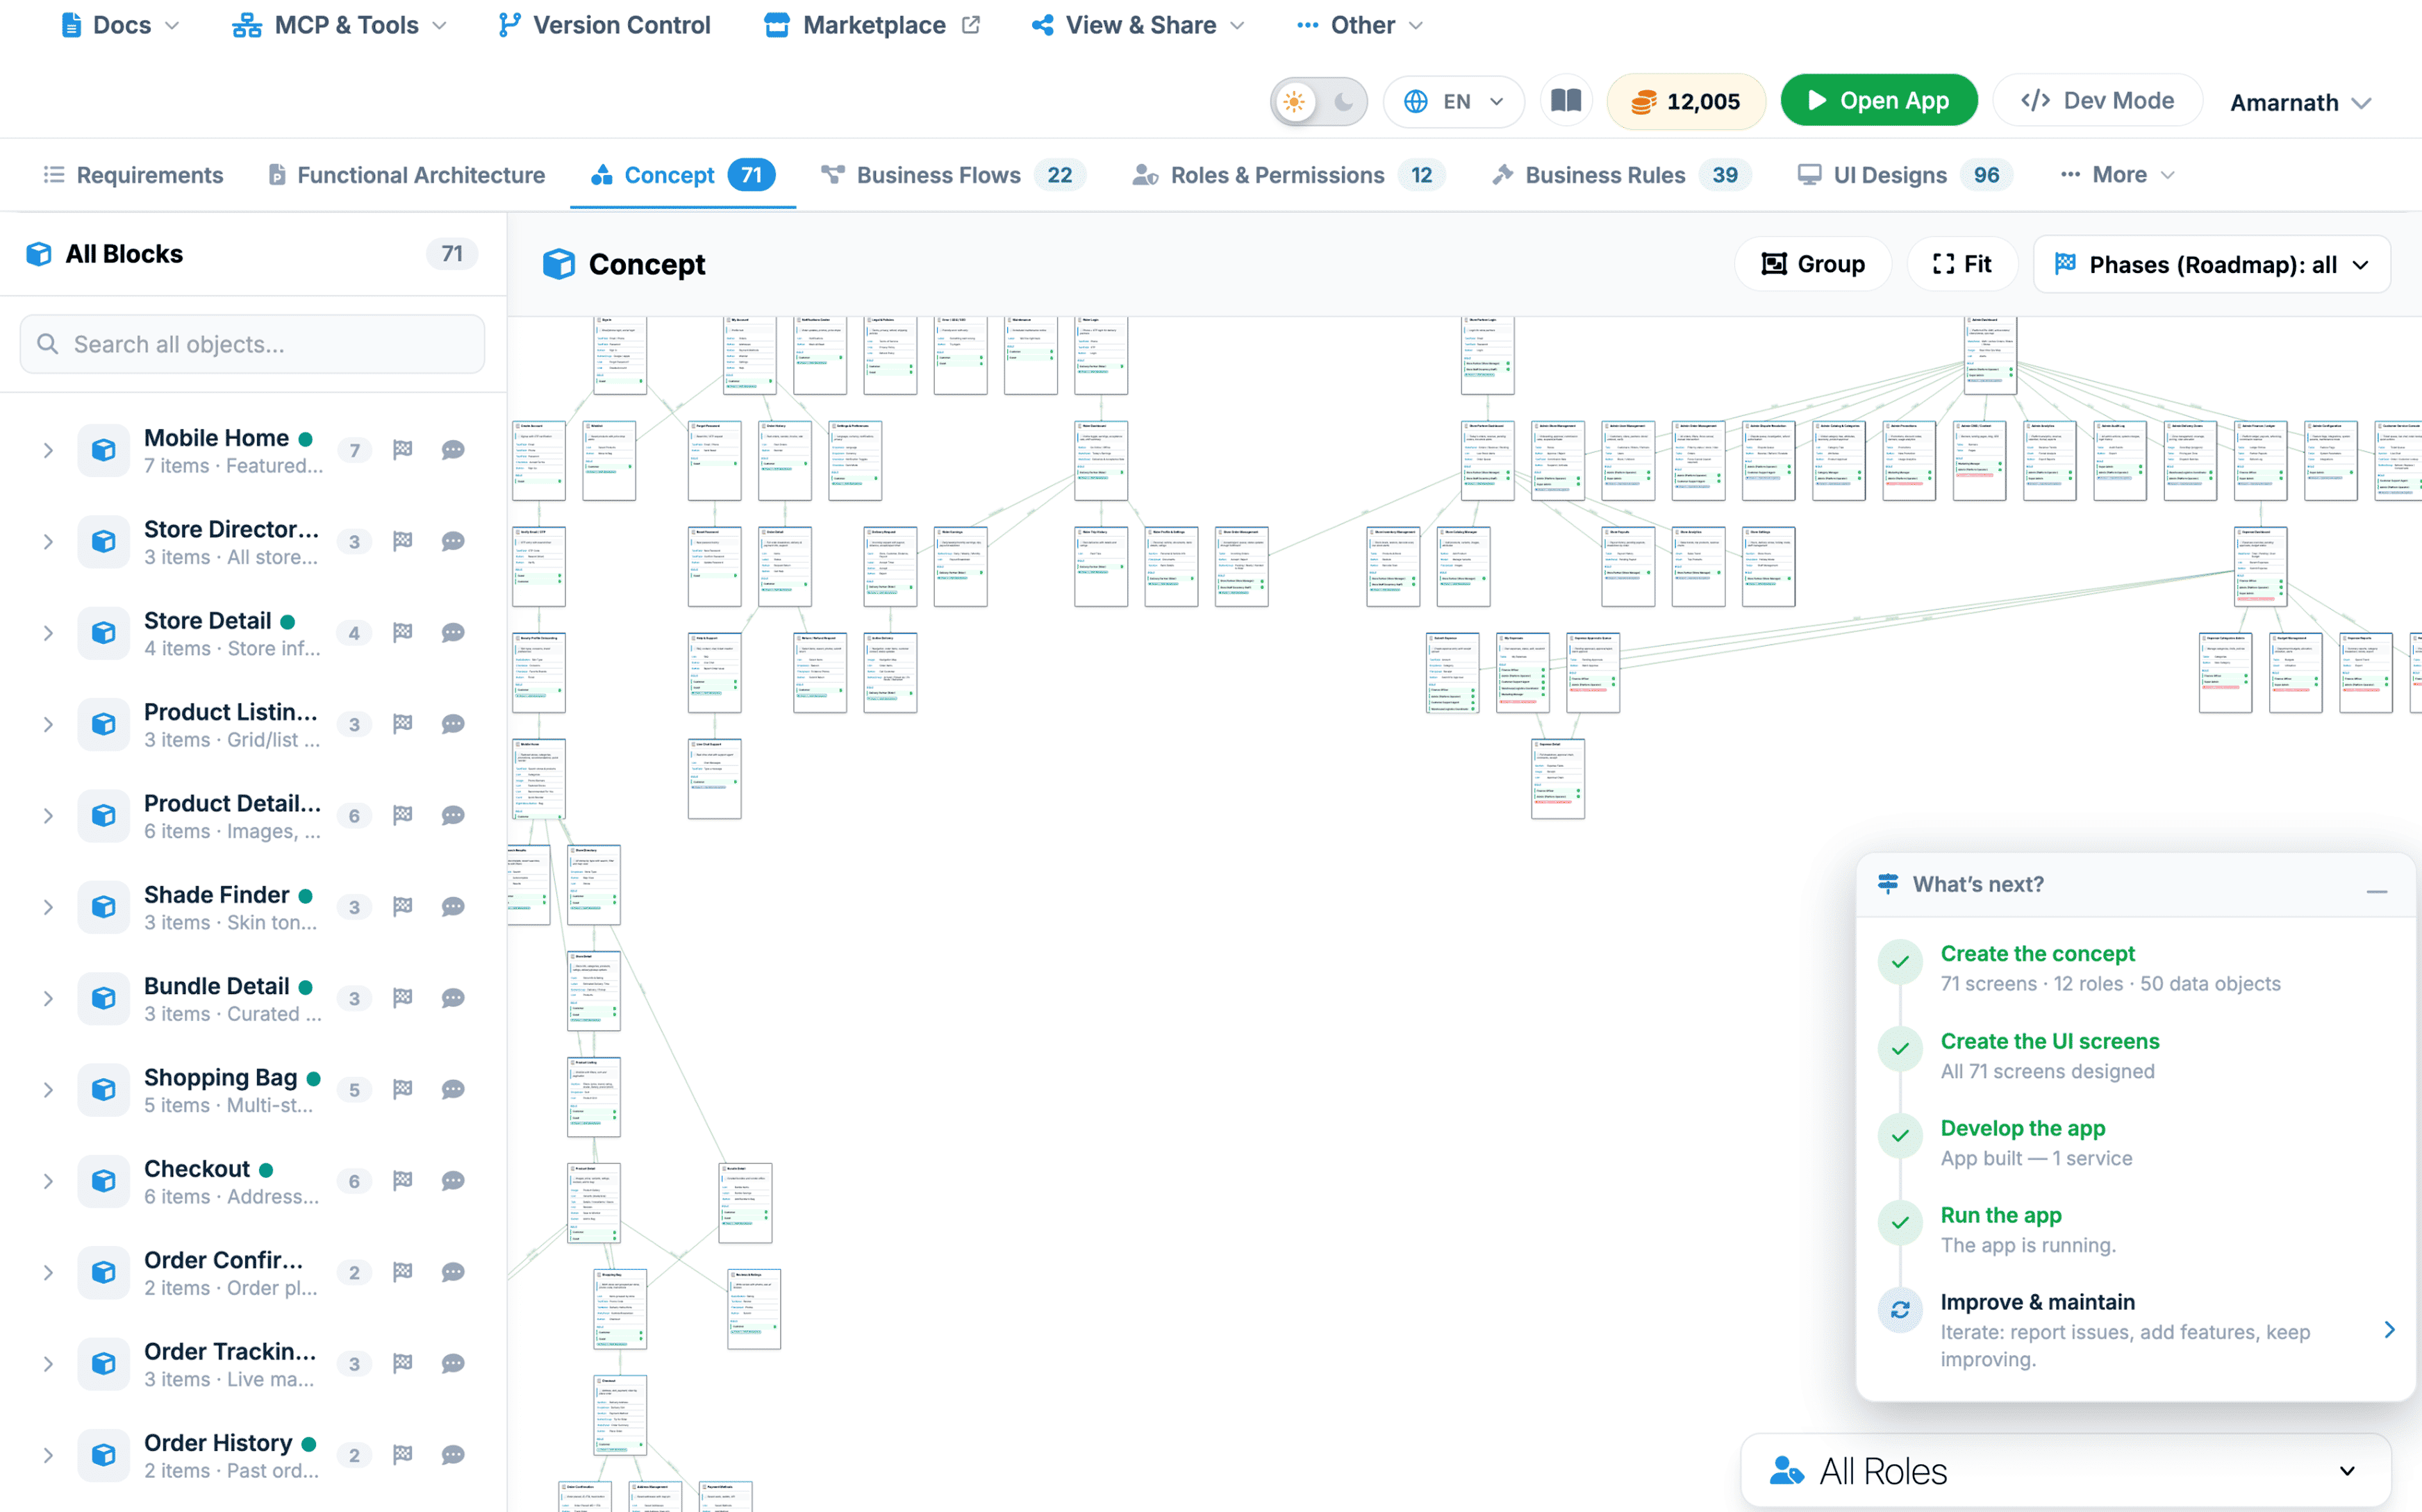Viewport: 2422px width, 1512px height.
Task: Switch to the Requirements tab
Action: point(133,175)
